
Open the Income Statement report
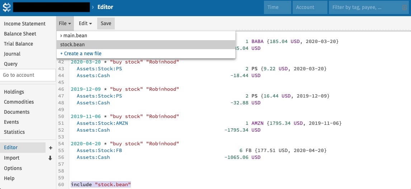tap(25, 24)
